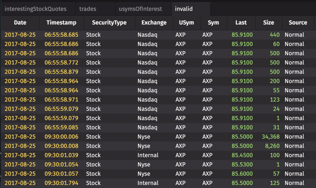The height and width of the screenshot is (188, 316).
Task: Select Stock cell in the 09:30:01.054 row
Action: pos(93,165)
